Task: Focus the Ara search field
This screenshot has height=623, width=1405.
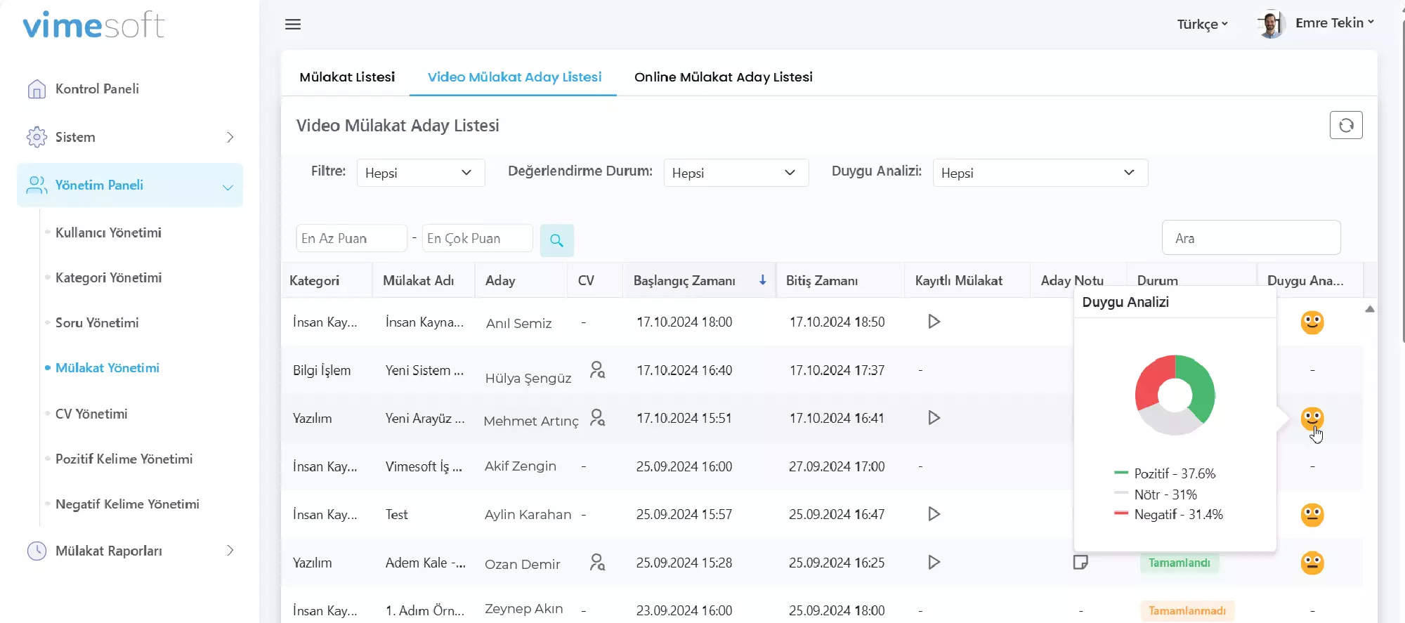Action: coord(1251,238)
